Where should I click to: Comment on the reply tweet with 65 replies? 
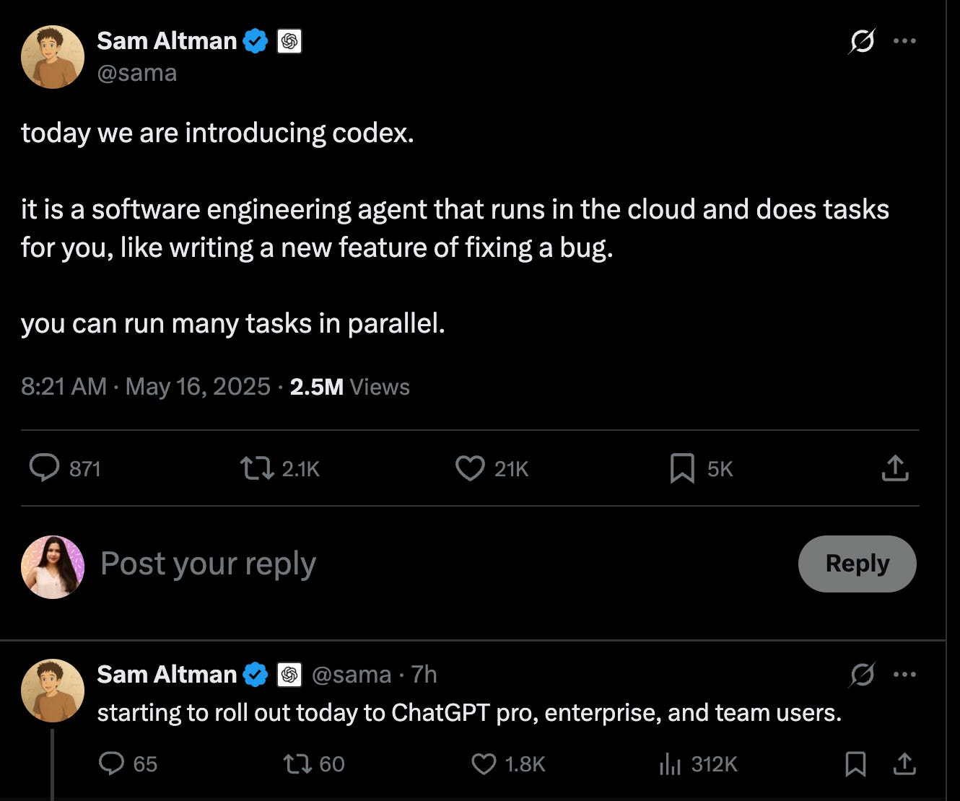(x=111, y=763)
